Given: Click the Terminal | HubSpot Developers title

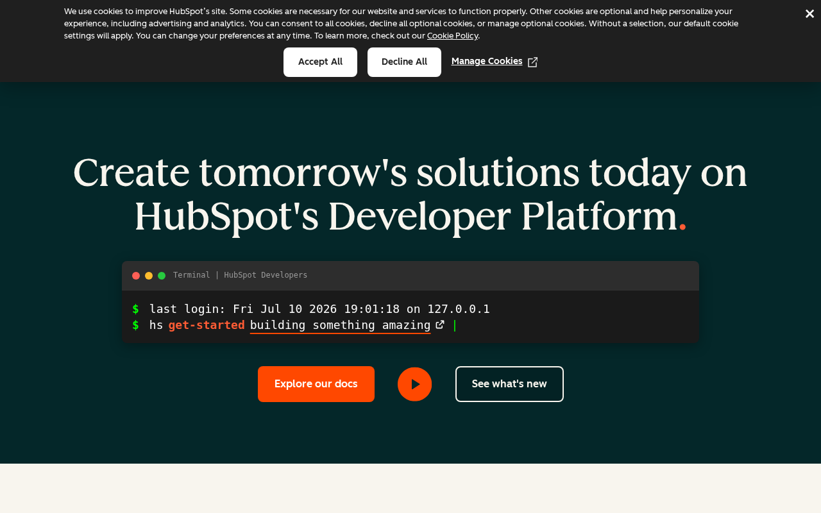Looking at the screenshot, I should coord(240,275).
